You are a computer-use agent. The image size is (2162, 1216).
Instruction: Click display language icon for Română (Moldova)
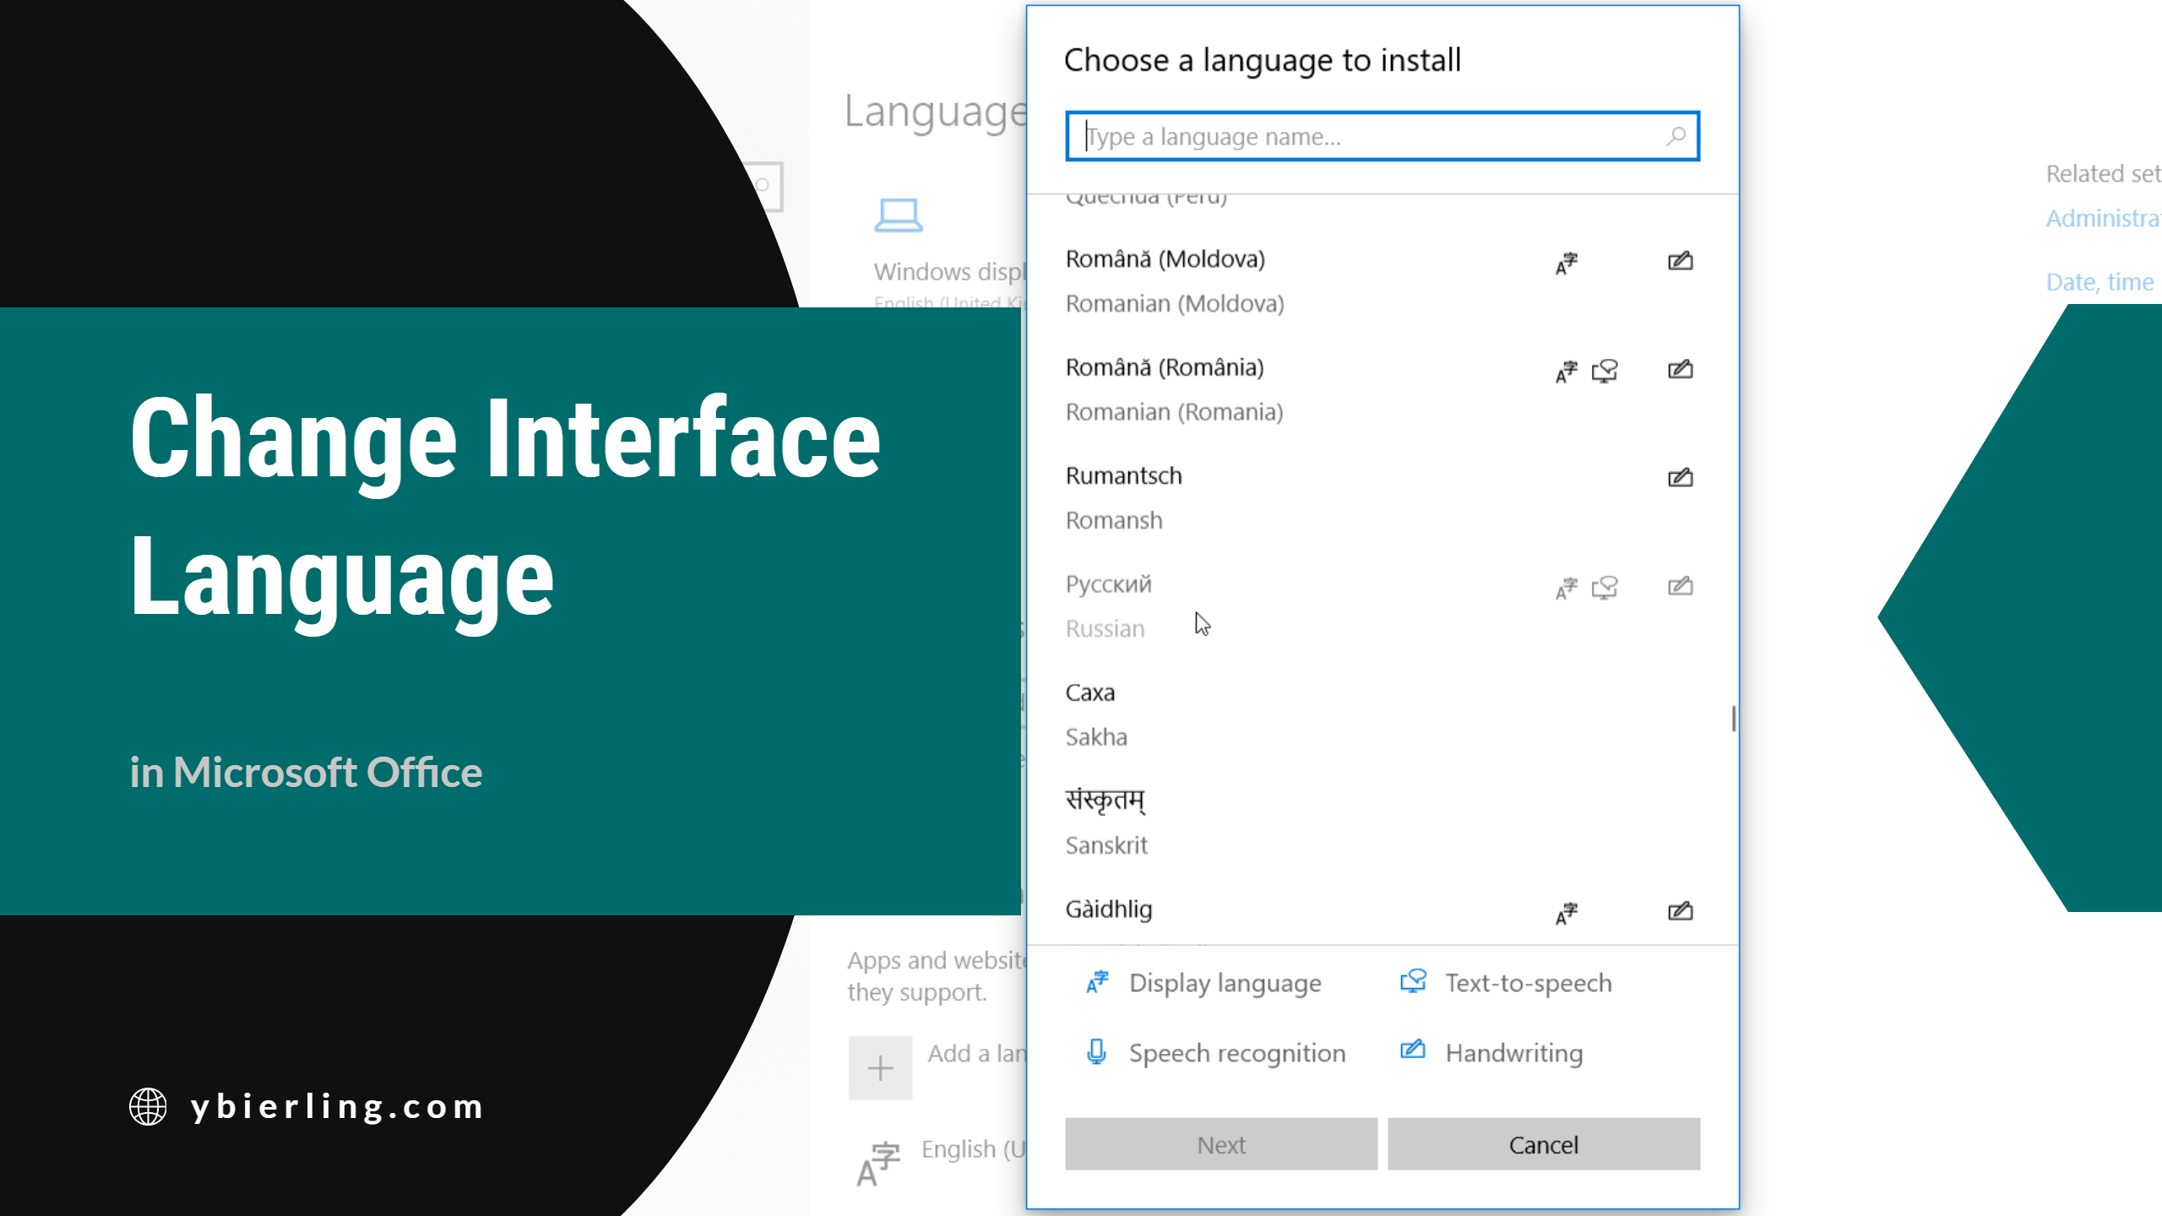point(1567,263)
